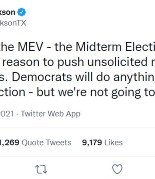Click the bold display name ending in 'kson'
Screen dimensions: 155x179
pos(7,12)
